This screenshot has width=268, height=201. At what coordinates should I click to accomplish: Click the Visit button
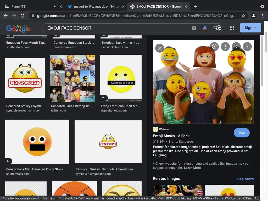click(x=242, y=133)
